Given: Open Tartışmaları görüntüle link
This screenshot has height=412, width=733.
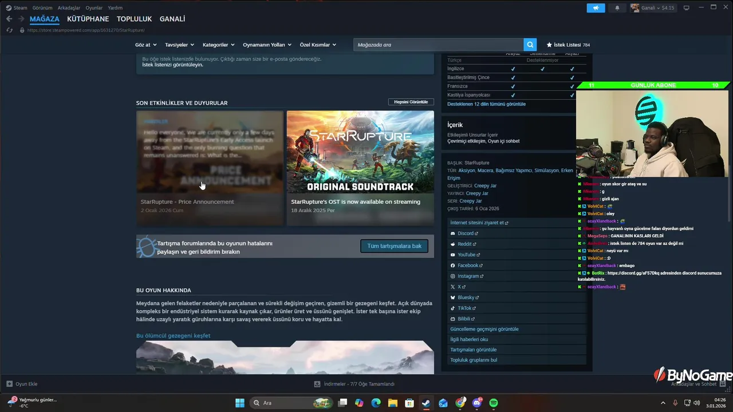Looking at the screenshot, I should click(x=473, y=350).
